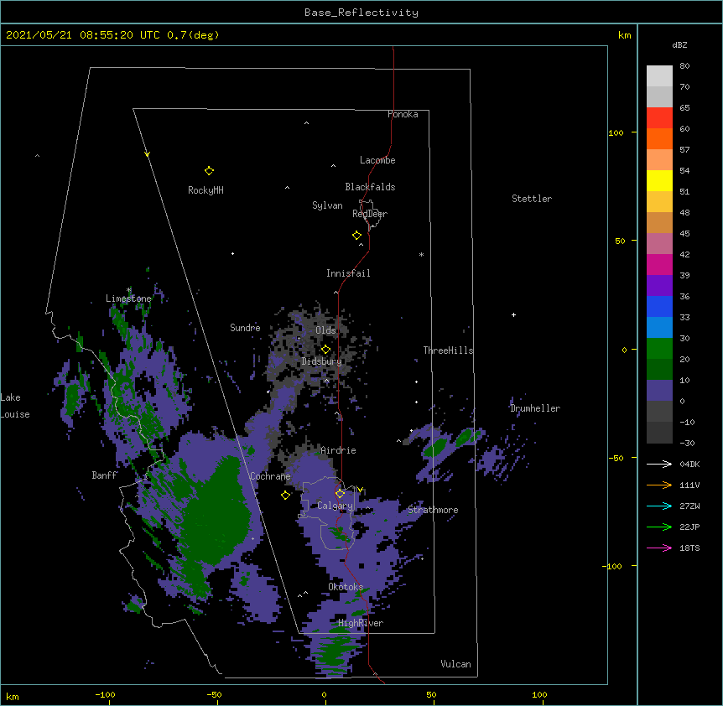Click the dBZ legend heading

[x=679, y=45]
